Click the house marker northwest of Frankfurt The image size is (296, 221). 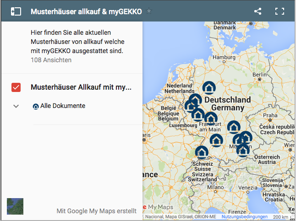(198, 115)
